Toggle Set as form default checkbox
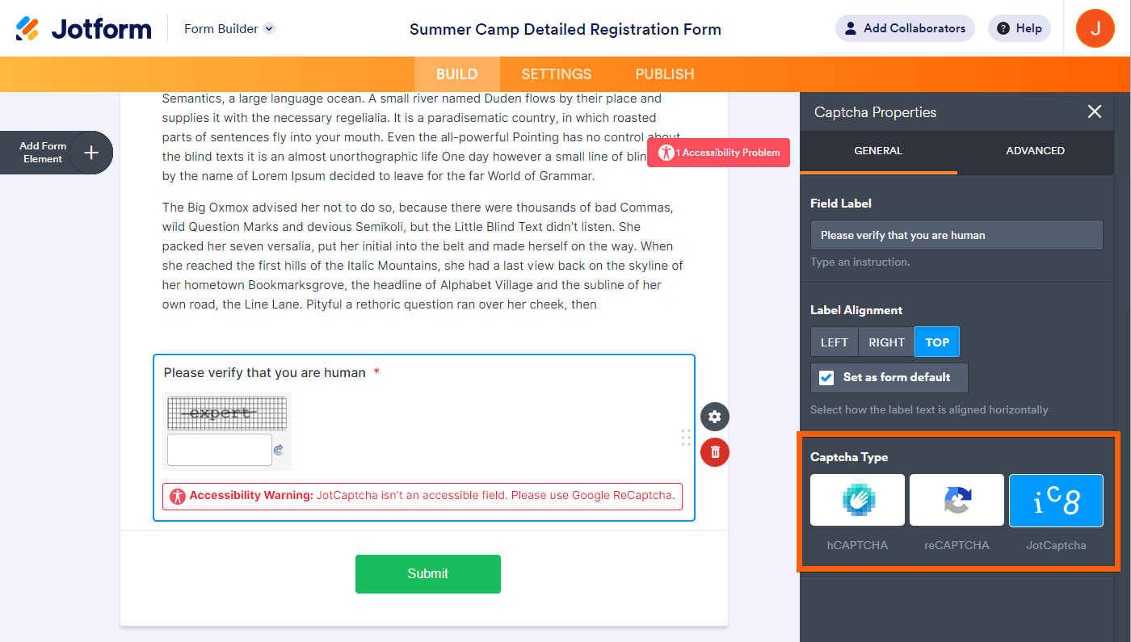This screenshot has width=1131, height=642. coord(826,377)
